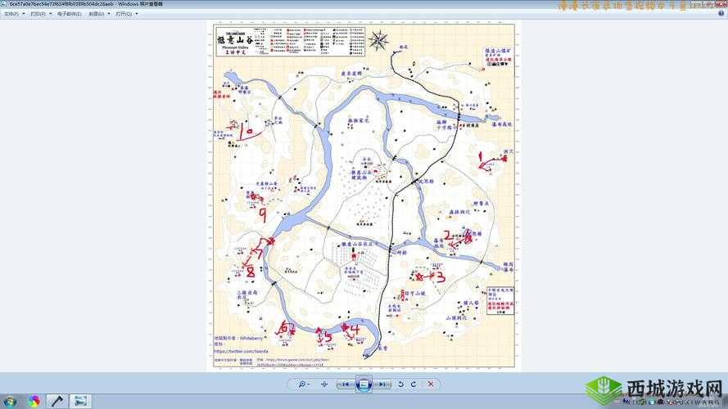Rotate the image clockwise

coord(414,384)
